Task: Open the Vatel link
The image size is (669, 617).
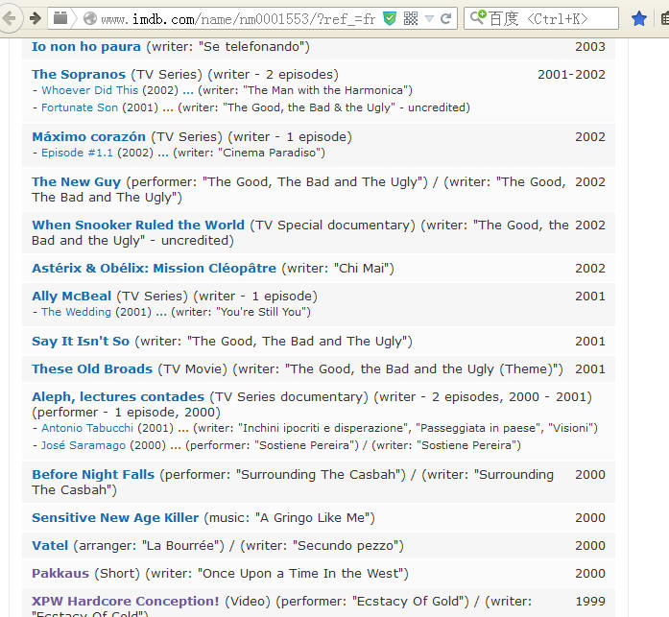Action: 50,545
